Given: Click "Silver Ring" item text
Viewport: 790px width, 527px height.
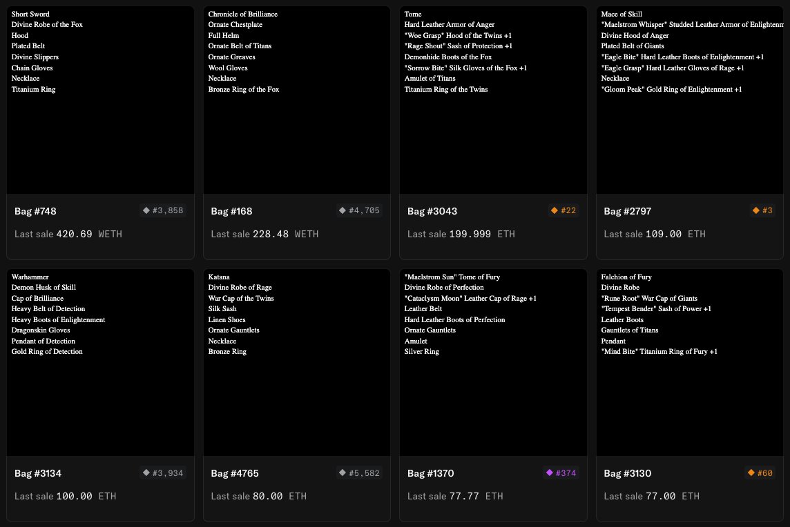Looking at the screenshot, I should pos(422,352).
